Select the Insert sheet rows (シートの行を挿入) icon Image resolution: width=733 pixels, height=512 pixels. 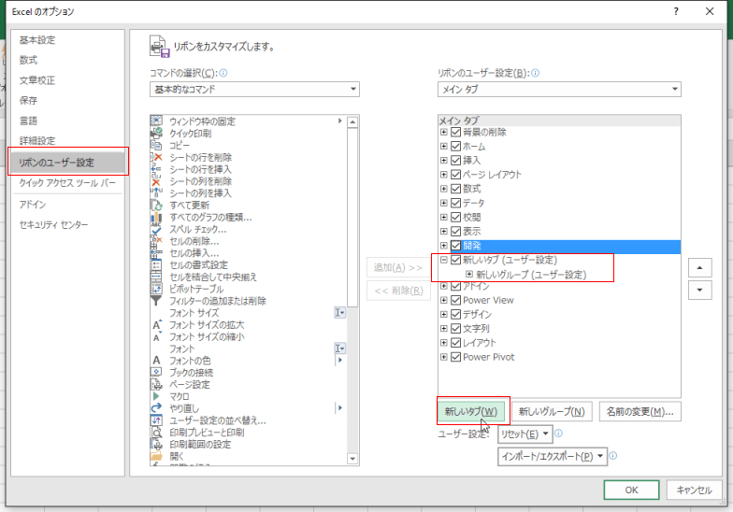(156, 169)
